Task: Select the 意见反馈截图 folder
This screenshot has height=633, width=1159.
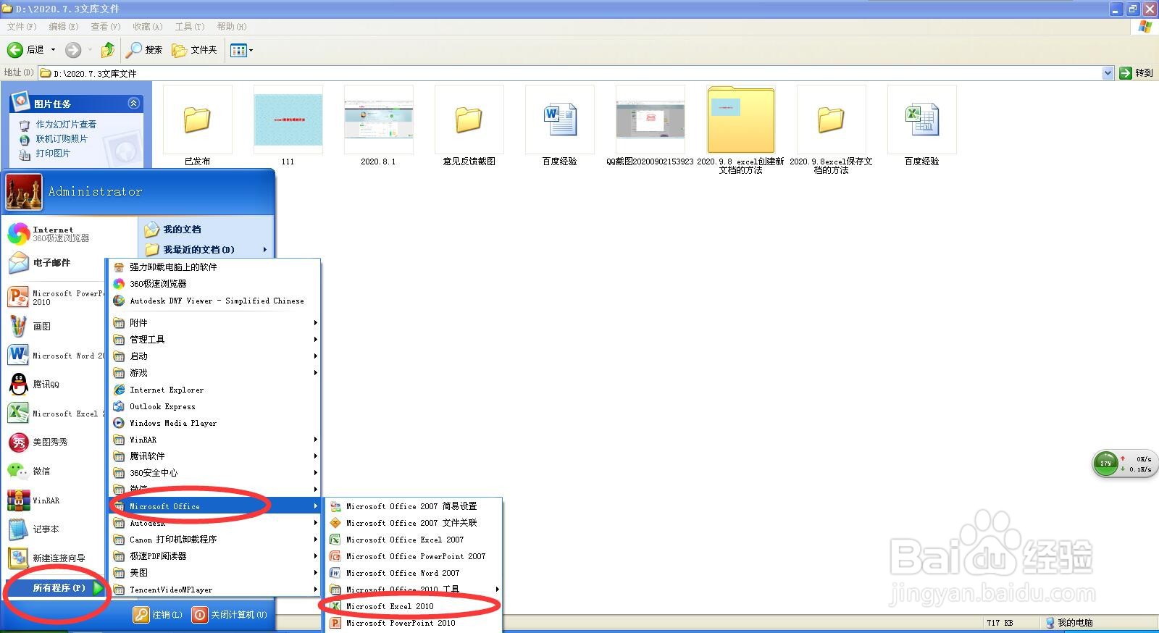Action: 469,125
